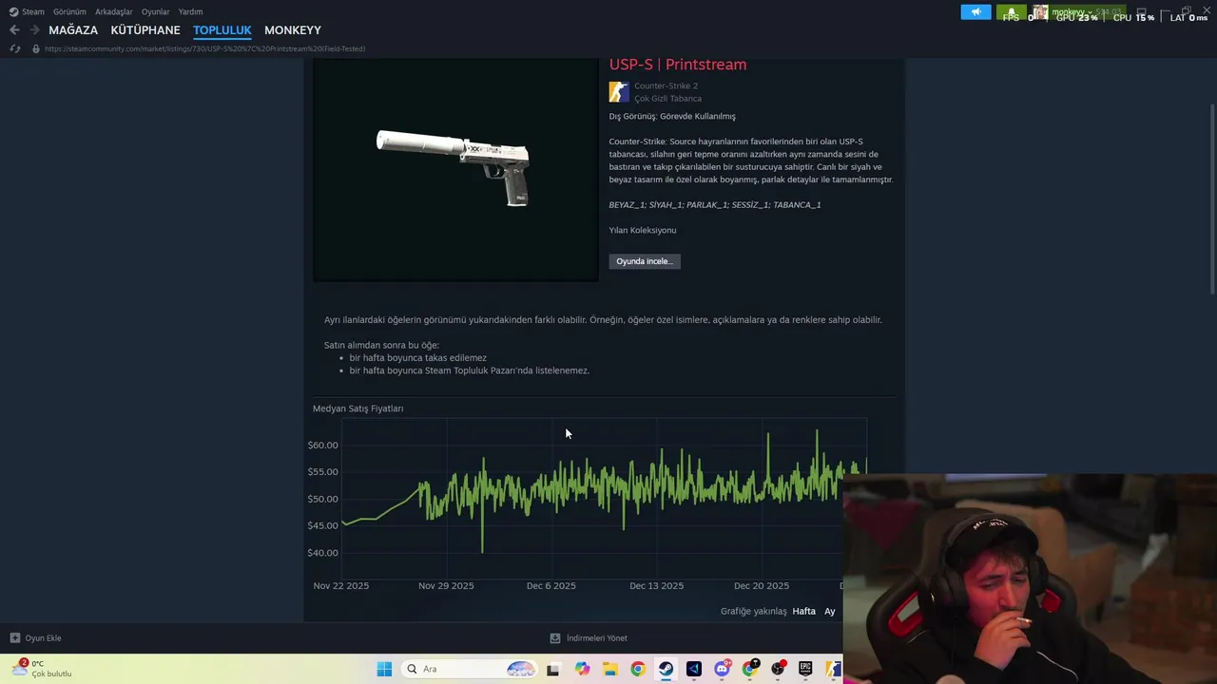The height and width of the screenshot is (684, 1217).
Task: Open the Windows Start menu
Action: pyautogui.click(x=384, y=669)
